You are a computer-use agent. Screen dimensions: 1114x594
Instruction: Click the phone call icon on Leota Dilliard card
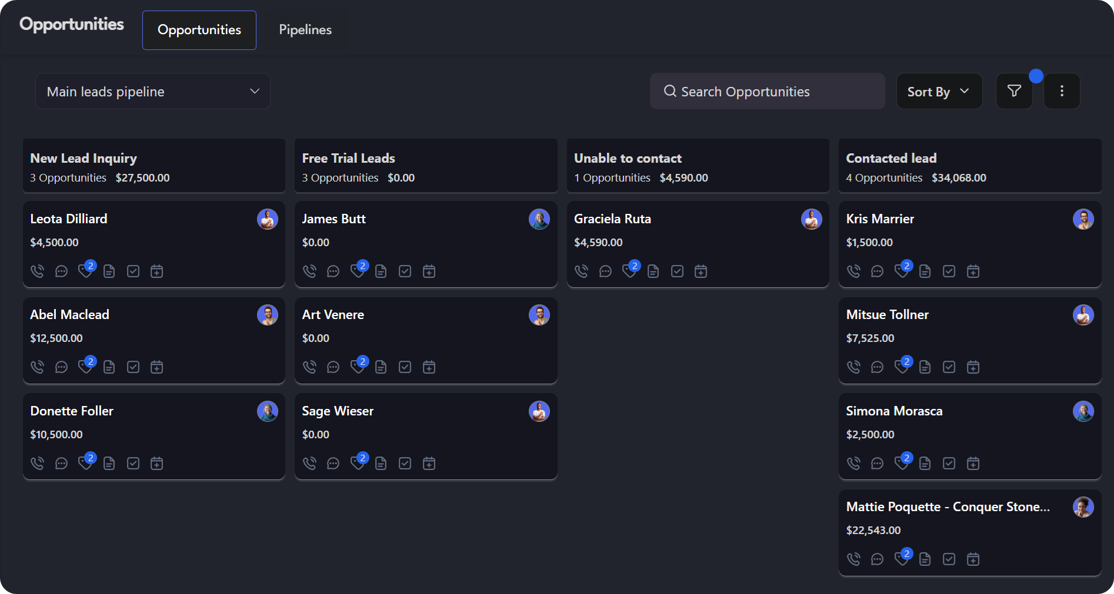pos(37,271)
